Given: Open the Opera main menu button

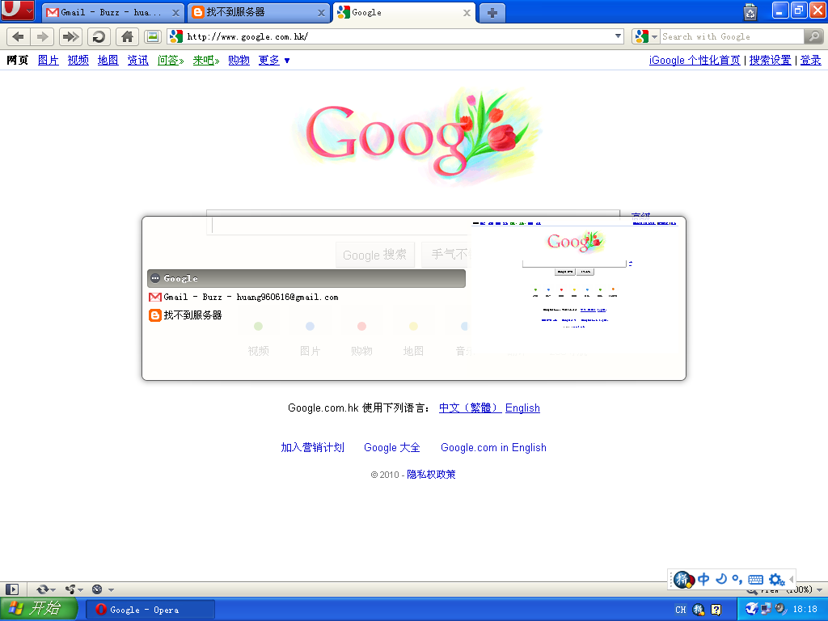Looking at the screenshot, I should [17, 10].
